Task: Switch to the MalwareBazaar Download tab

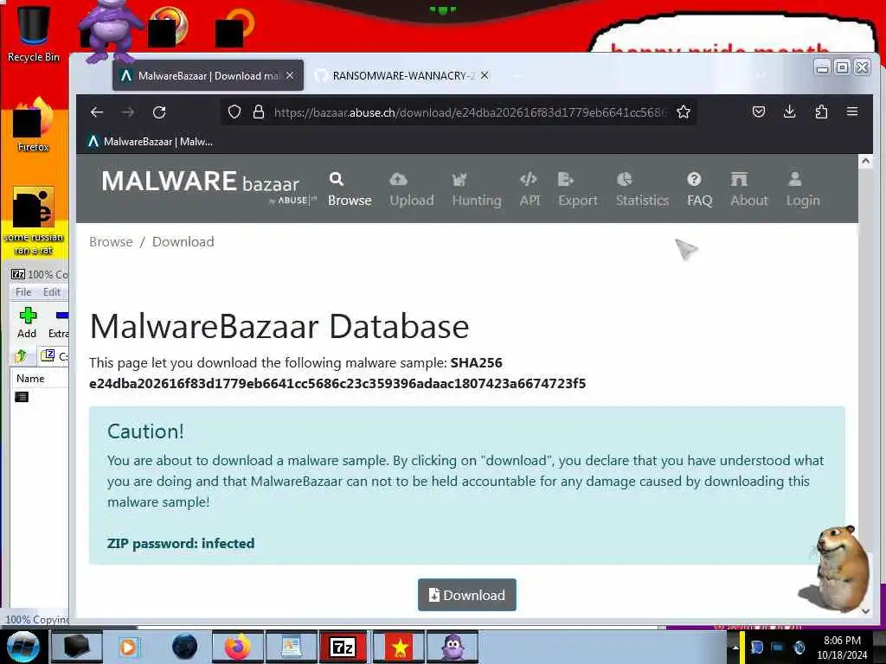Action: tap(208, 76)
